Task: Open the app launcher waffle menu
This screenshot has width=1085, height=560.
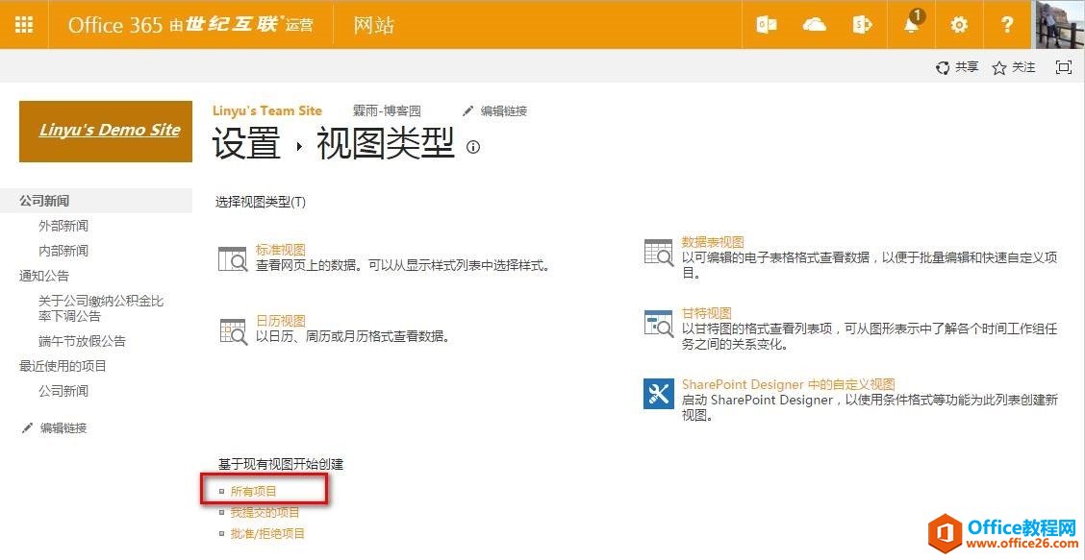Action: pos(24,25)
